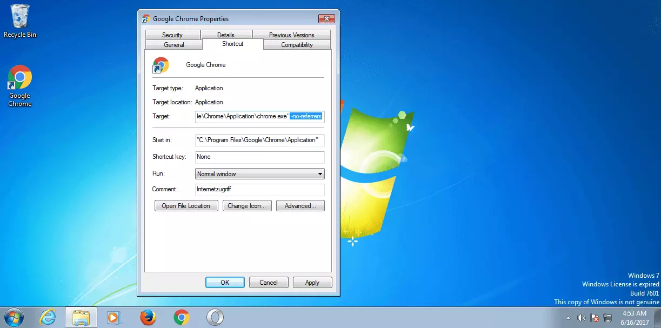Click the Chrome shortcut icon in Shortcut tab

coord(161,65)
